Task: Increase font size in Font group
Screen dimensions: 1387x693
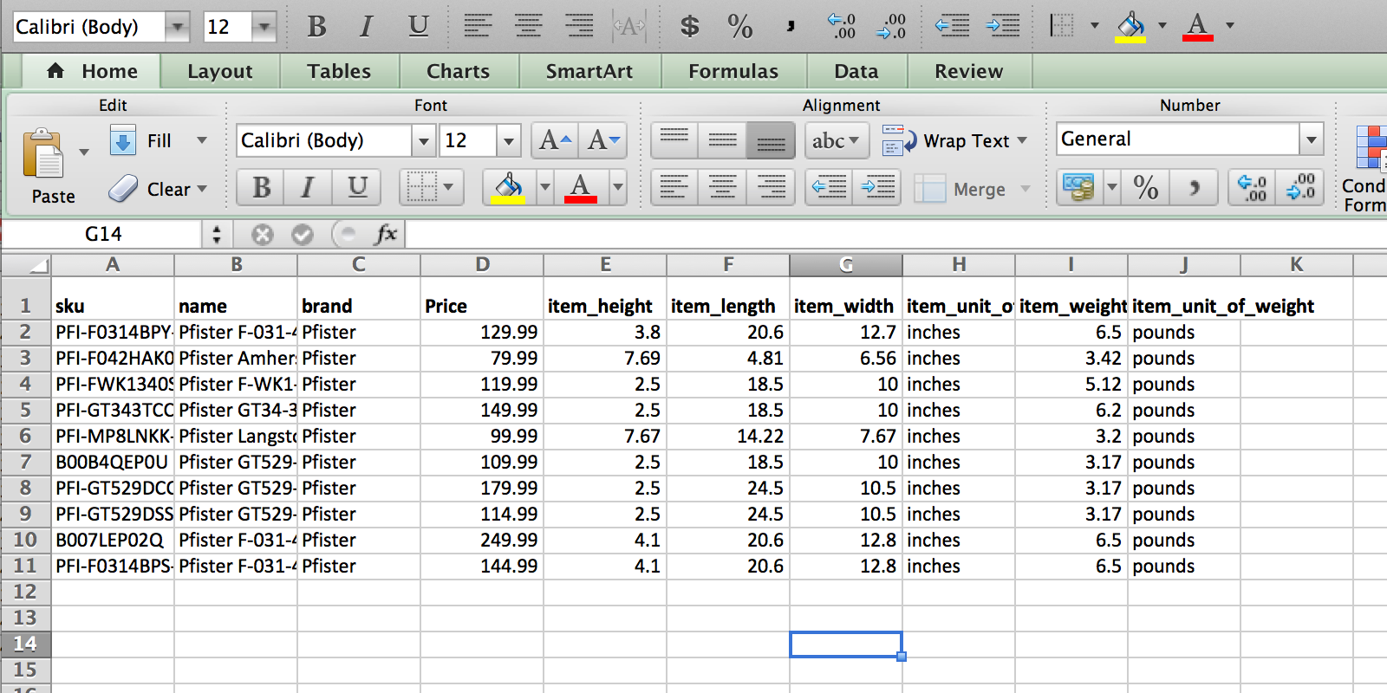Action: tap(555, 140)
